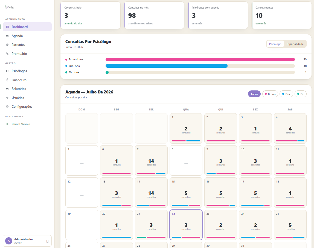Screen dimensions: 314x248
Task: Click the logout icon beside Administrador
Action: [x=48, y=241]
